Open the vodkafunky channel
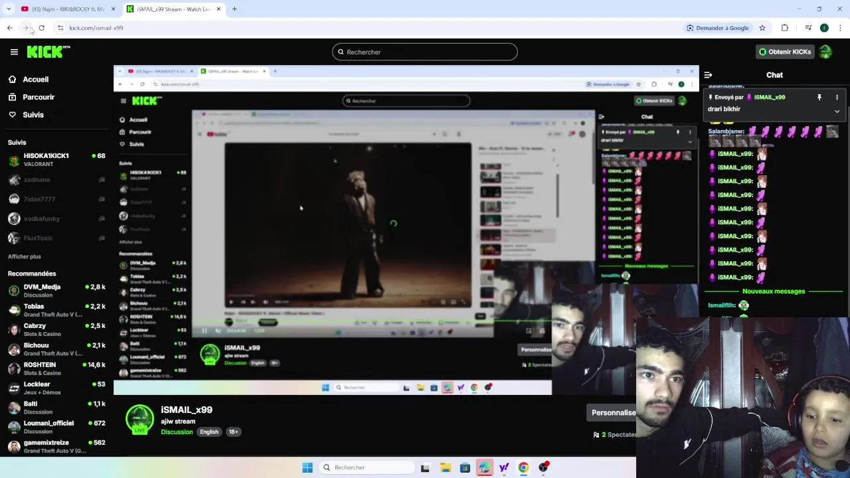 [x=56, y=218]
